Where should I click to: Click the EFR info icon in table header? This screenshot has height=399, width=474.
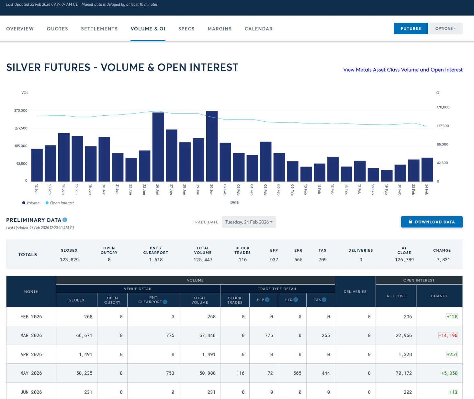(x=296, y=300)
